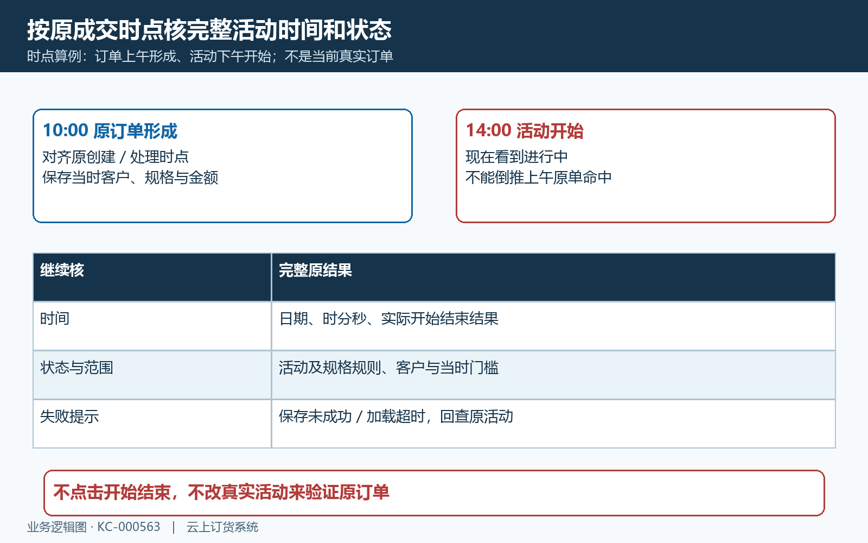Viewport: 868px width, 543px height.
Task: Click the title 按原成交时点核完整活动时间和状态
Action: pos(209,30)
